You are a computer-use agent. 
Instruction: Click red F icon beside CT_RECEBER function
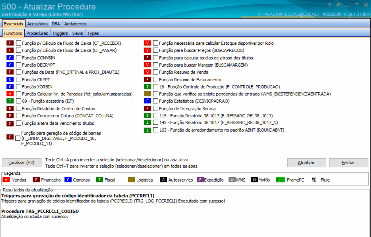10,43
